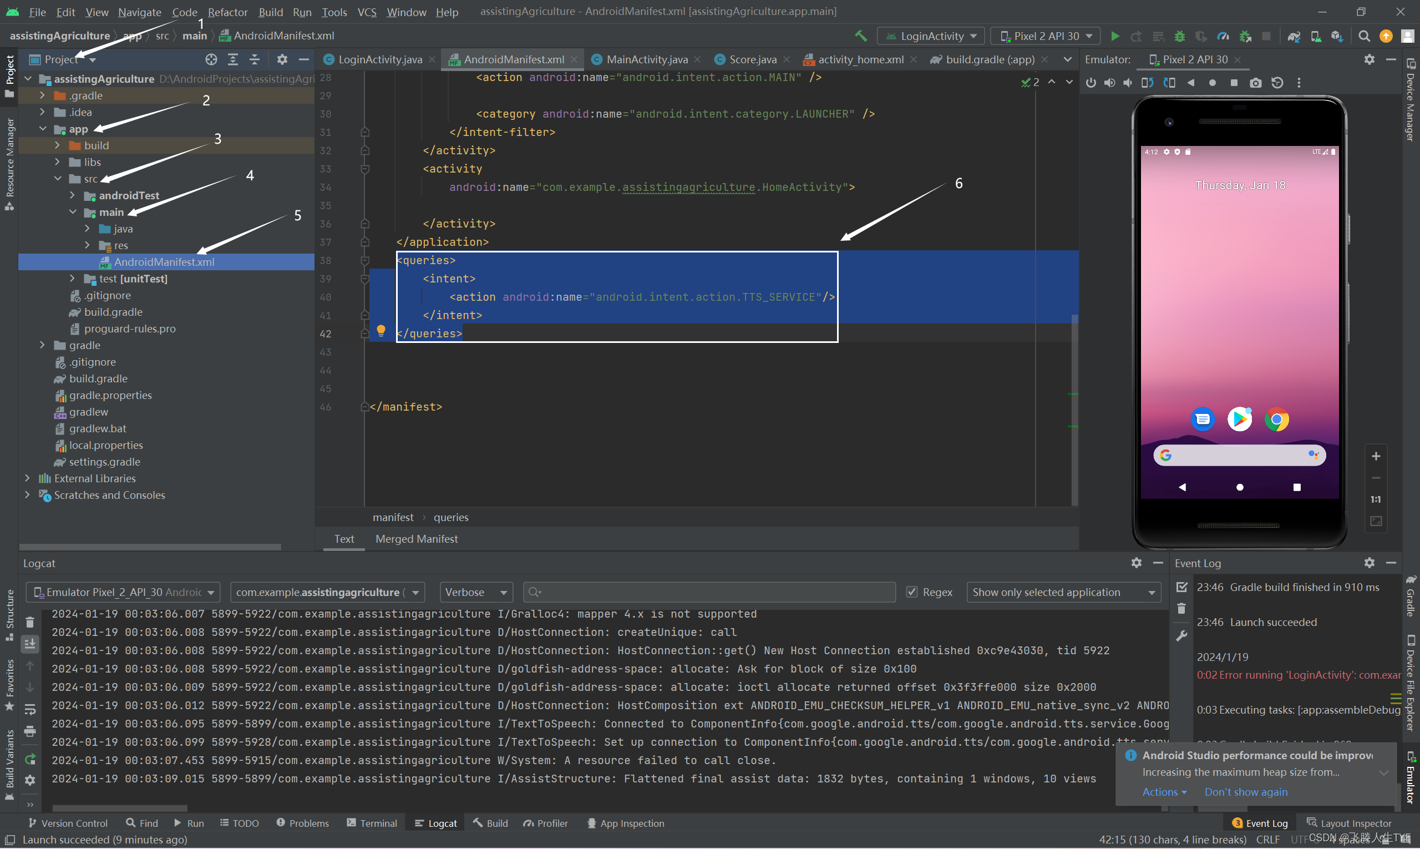Click the Search everywhere magnifier icon

(x=1365, y=37)
